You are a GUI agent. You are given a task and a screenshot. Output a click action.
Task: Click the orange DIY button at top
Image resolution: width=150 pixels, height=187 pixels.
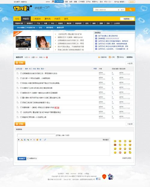pos(132,2)
